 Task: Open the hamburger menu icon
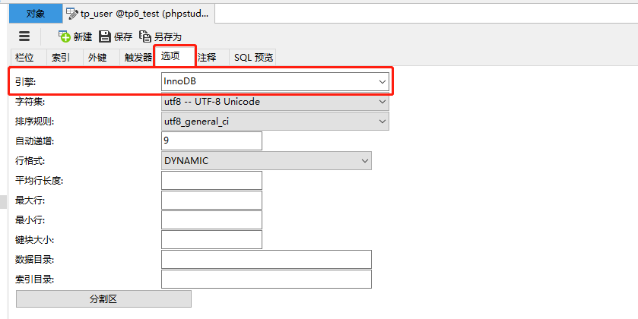pyautogui.click(x=24, y=36)
